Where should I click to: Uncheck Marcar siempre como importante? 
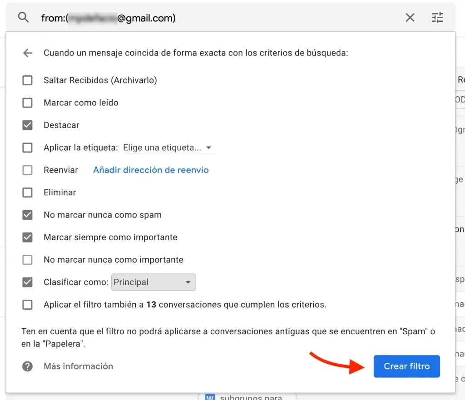pyautogui.click(x=28, y=237)
